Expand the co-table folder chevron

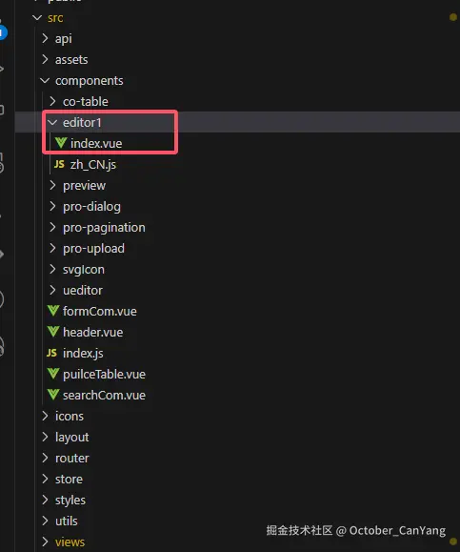(52, 101)
